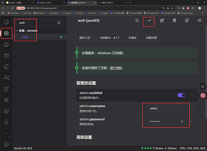This screenshot has height=151, width=207.
Task: Open the options menu beside admin.username
Action: click(x=191, y=108)
